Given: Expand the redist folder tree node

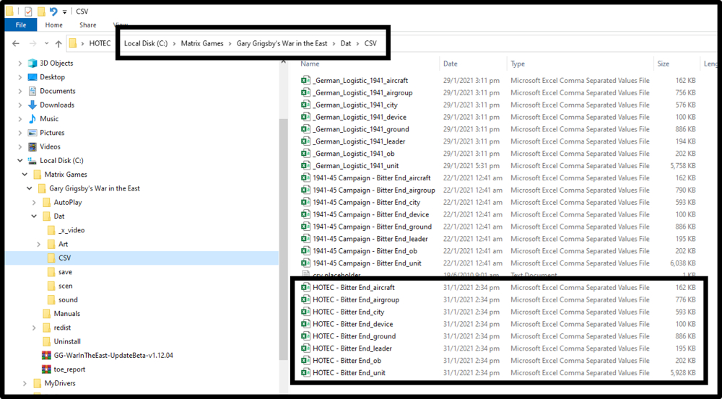Looking at the screenshot, I should pos(34,328).
